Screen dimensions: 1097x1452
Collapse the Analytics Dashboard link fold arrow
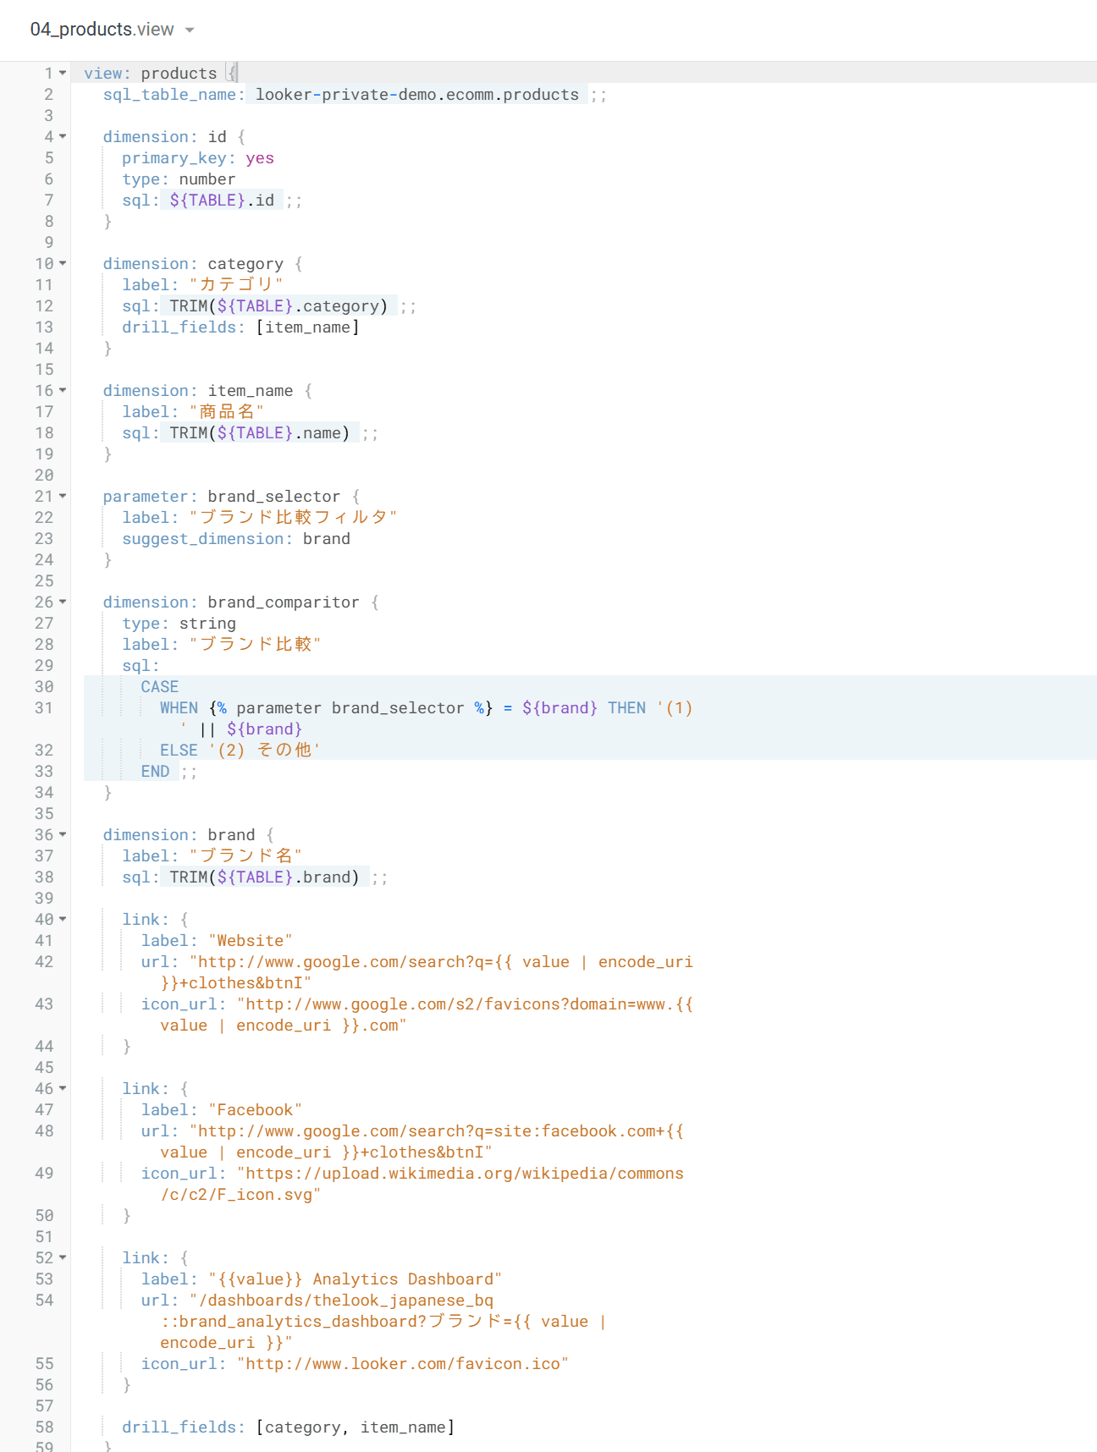63,1258
